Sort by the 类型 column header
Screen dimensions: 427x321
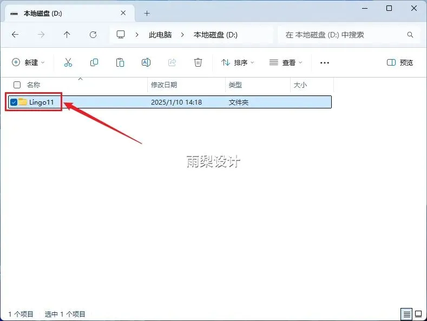pos(235,85)
